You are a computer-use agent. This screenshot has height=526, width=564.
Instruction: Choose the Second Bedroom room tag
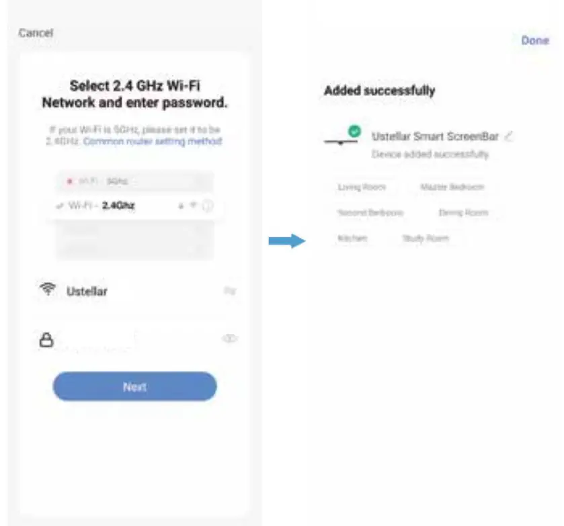coord(370,213)
